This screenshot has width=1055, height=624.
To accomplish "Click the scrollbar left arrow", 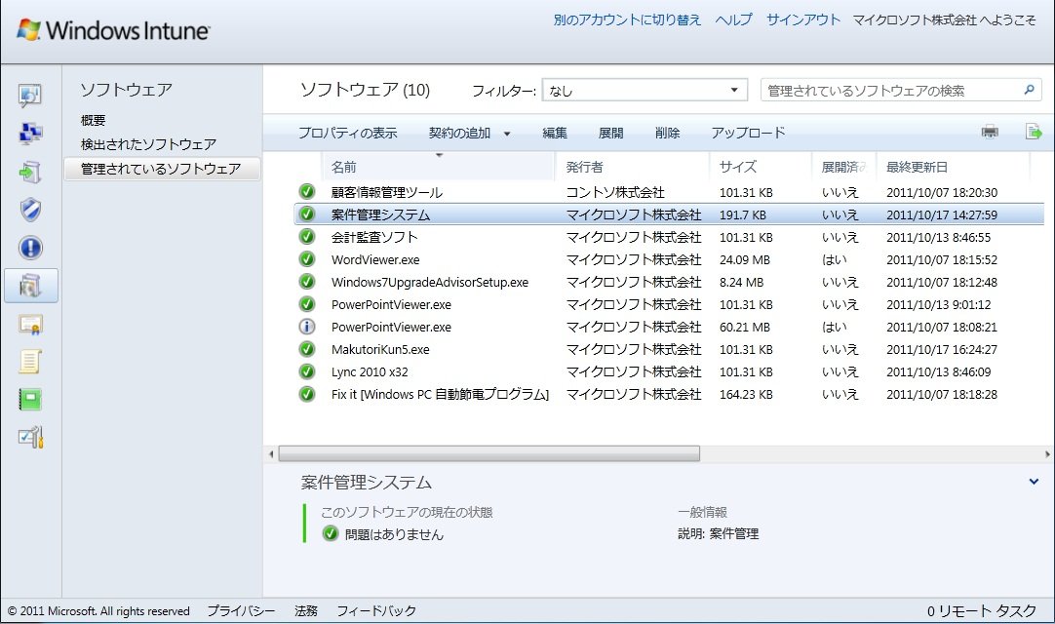I will coord(271,453).
